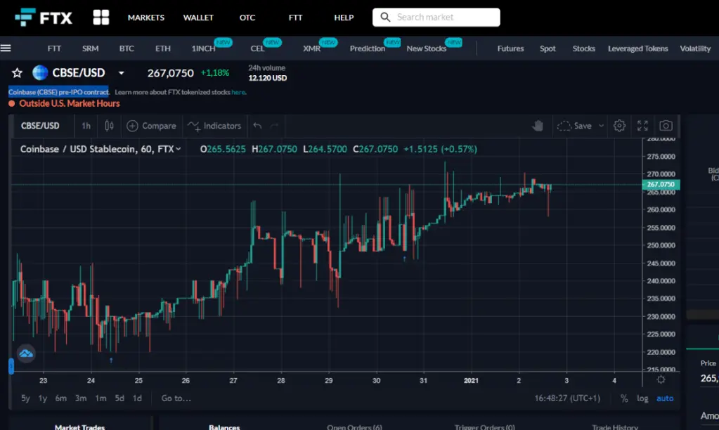719x430 pixels.
Task: Select the SRM market shortcut
Action: [x=91, y=48]
